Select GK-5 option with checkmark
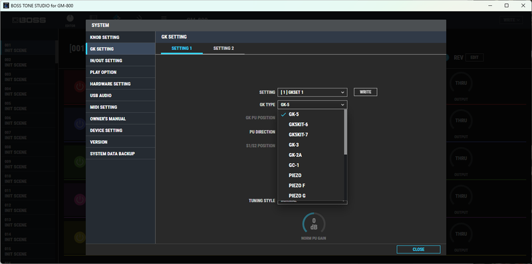 coord(311,114)
